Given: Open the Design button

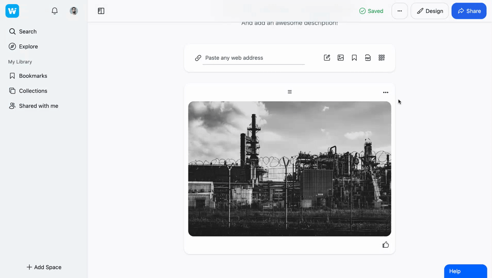Looking at the screenshot, I should pos(429,11).
